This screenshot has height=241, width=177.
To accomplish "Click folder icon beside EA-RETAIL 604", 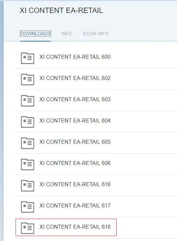I will (x=28, y=122).
